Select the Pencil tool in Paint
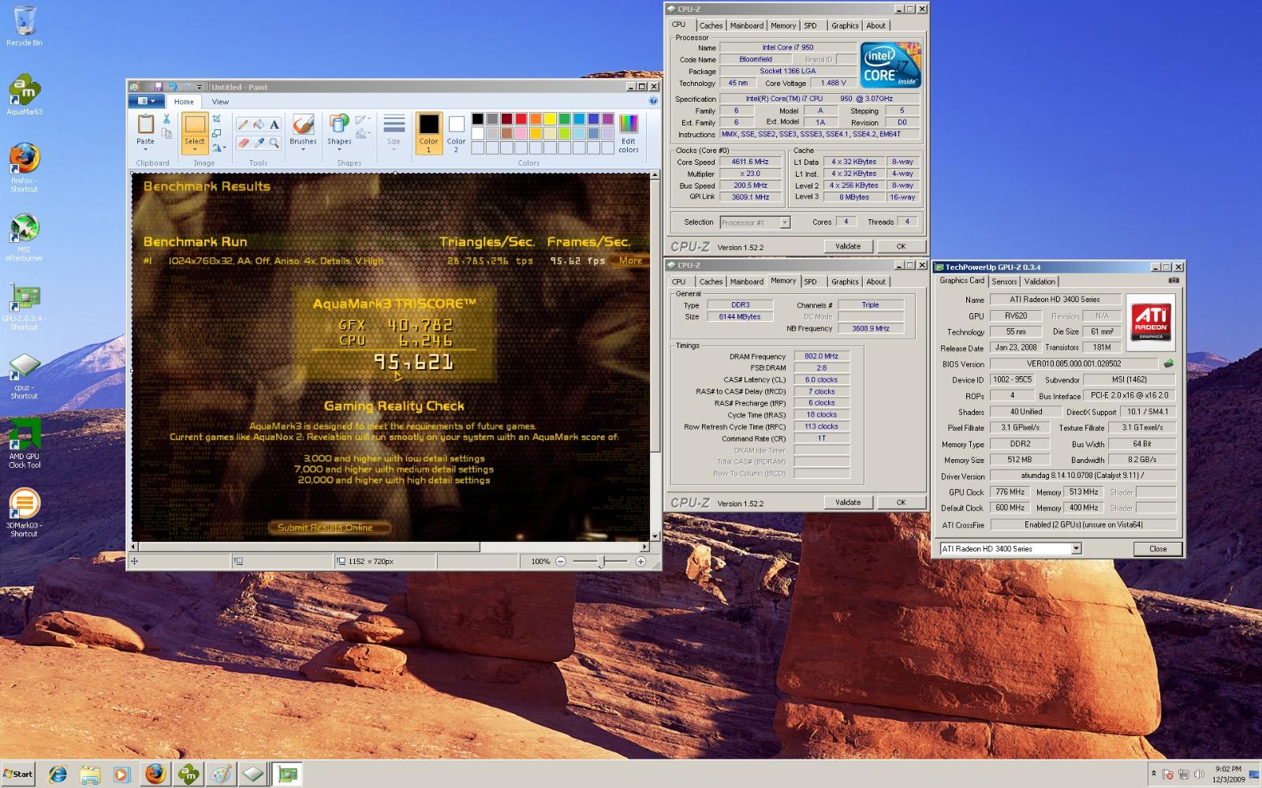Image resolution: width=1262 pixels, height=788 pixels. (x=243, y=124)
